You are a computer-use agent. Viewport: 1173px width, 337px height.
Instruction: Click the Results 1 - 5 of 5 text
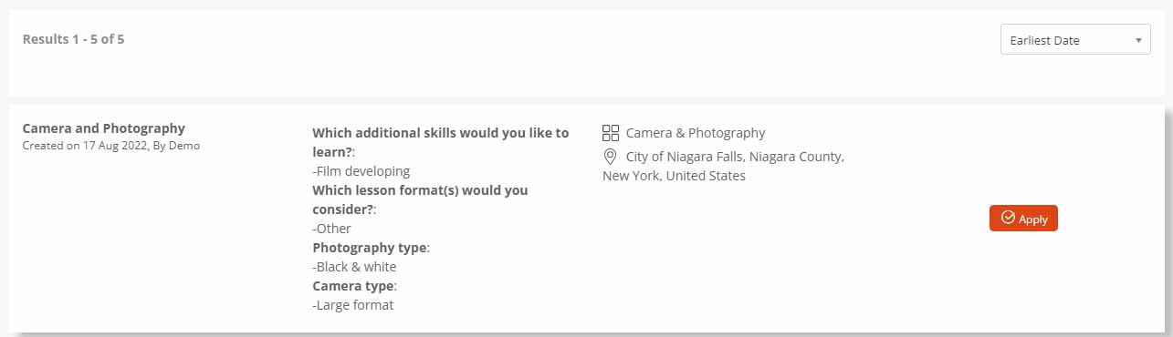point(73,39)
